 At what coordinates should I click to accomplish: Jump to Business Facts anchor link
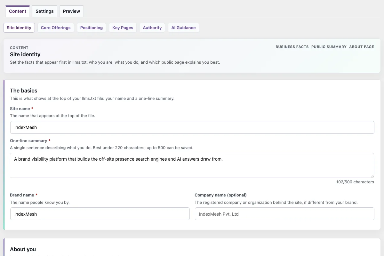[292, 47]
